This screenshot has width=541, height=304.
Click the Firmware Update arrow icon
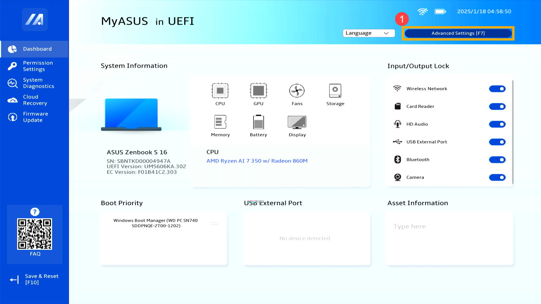pos(12,117)
